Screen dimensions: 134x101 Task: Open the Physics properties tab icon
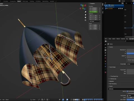tap(106, 64)
